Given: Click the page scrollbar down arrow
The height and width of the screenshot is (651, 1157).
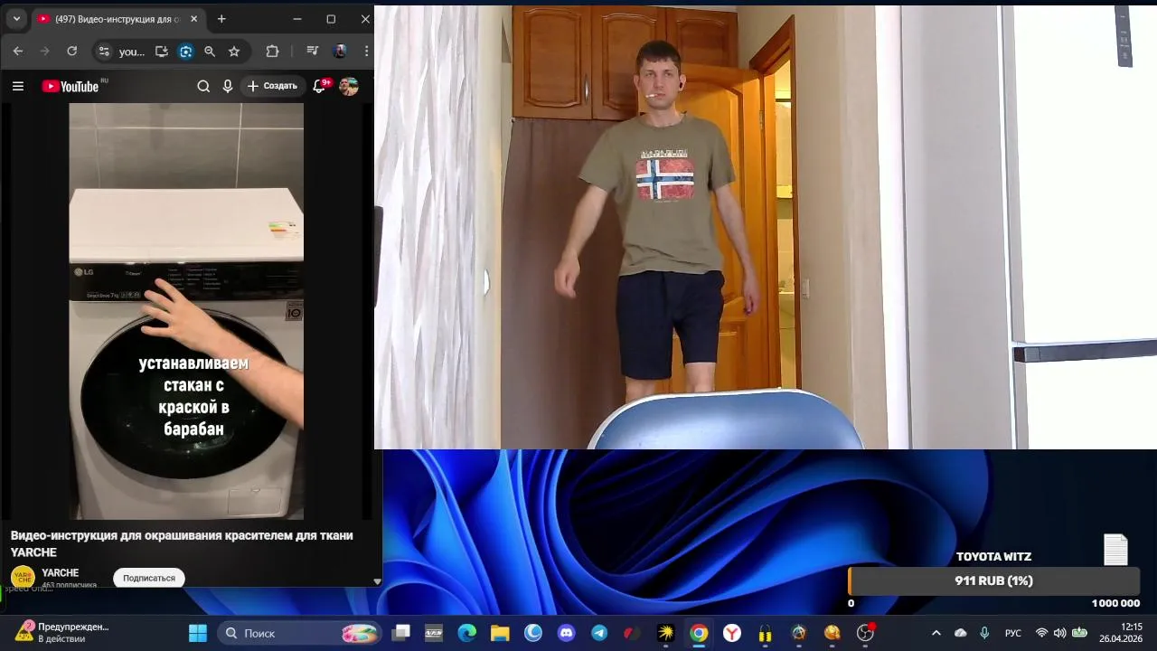Looking at the screenshot, I should pyautogui.click(x=377, y=581).
